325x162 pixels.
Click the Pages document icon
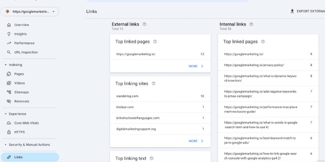pyautogui.click(x=9, y=74)
